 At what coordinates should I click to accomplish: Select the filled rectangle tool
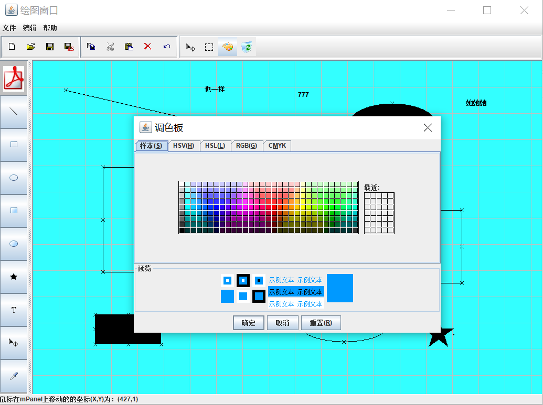click(x=14, y=211)
